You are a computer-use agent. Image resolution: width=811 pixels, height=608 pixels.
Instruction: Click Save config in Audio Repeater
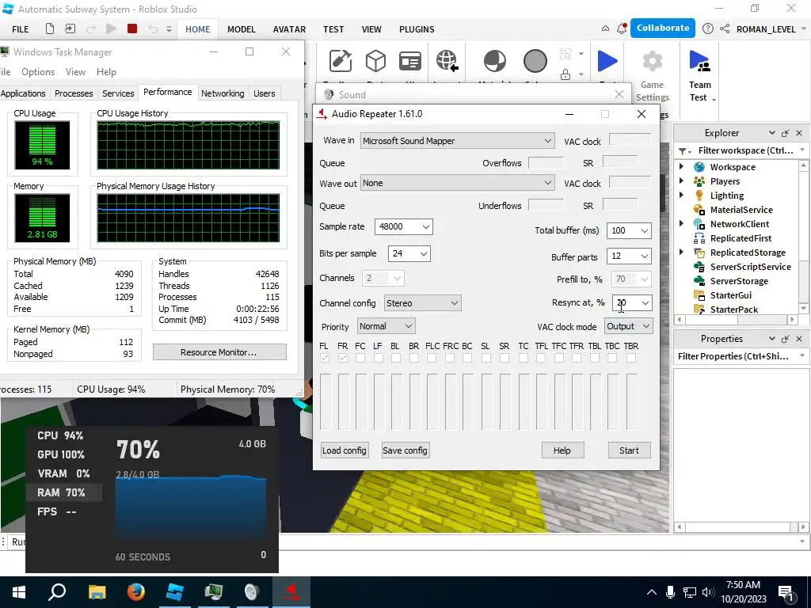tap(405, 450)
